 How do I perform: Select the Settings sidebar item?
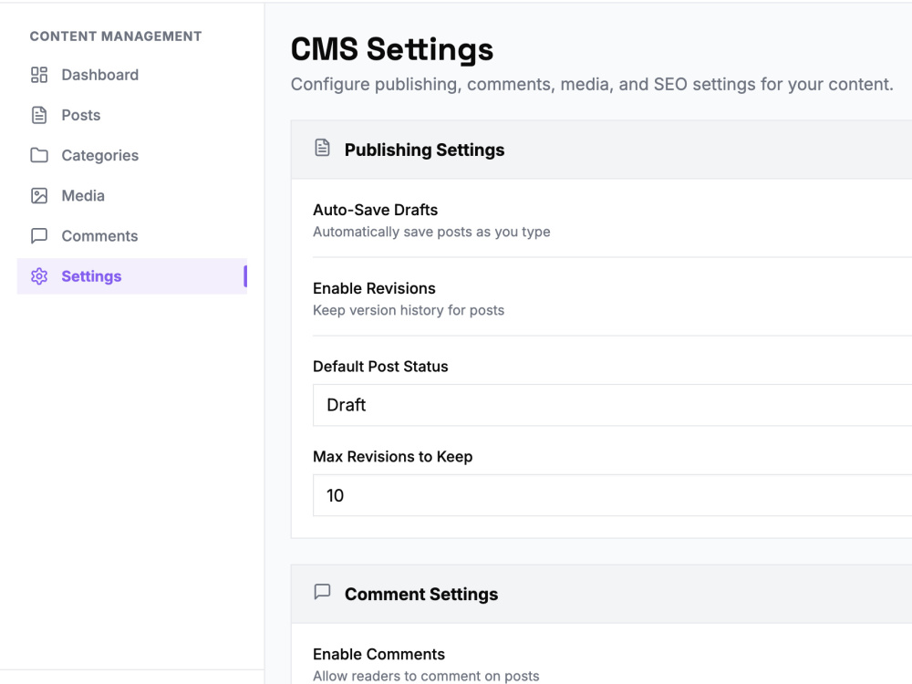[132, 276]
